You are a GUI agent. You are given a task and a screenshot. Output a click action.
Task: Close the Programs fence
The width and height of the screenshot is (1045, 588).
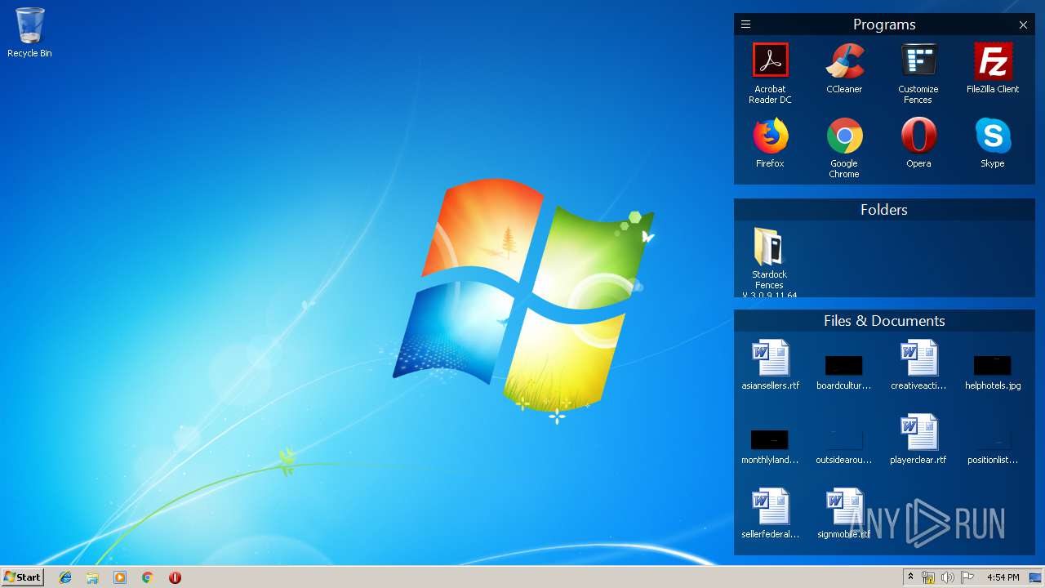point(1023,24)
